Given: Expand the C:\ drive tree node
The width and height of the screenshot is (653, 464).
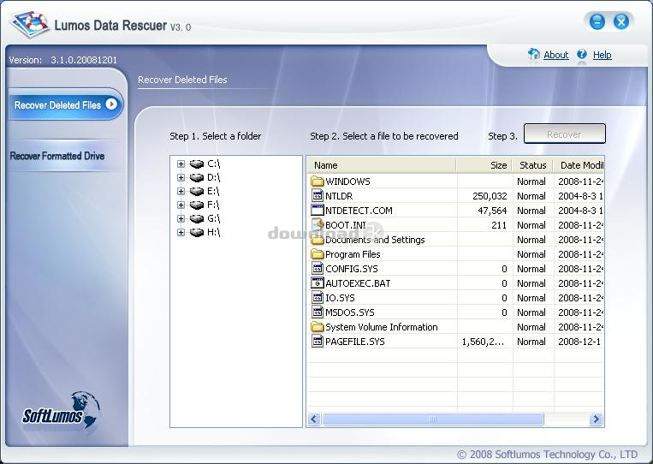Looking at the screenshot, I should (181, 164).
